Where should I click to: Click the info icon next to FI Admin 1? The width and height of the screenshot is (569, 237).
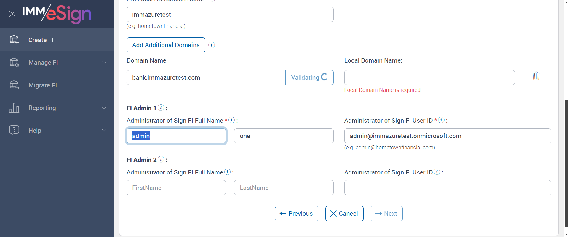pyautogui.click(x=161, y=108)
